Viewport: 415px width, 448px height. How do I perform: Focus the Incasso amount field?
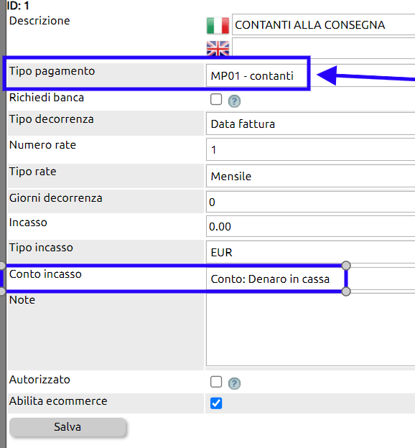(311, 226)
